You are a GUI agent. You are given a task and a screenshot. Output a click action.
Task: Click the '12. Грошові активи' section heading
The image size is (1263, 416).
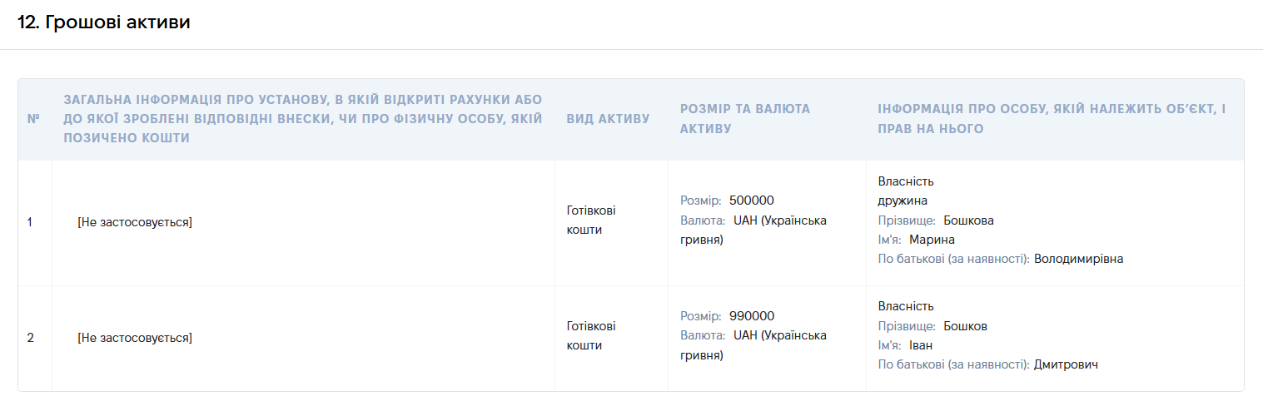click(x=104, y=22)
